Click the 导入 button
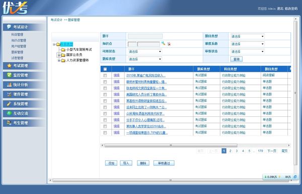The width and height of the screenshot is (302, 194). pyautogui.click(x=126, y=163)
